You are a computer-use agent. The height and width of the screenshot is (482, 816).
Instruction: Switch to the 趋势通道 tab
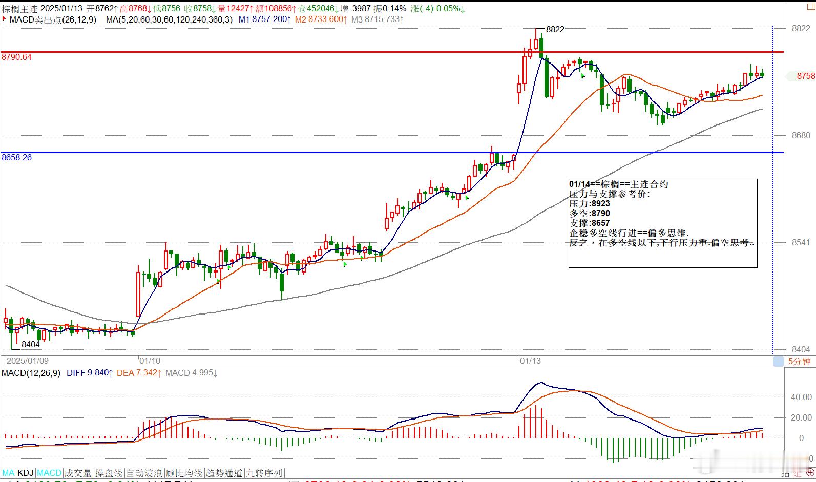pos(224,473)
